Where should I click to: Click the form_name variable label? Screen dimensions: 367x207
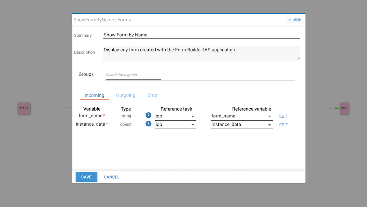[91, 116]
